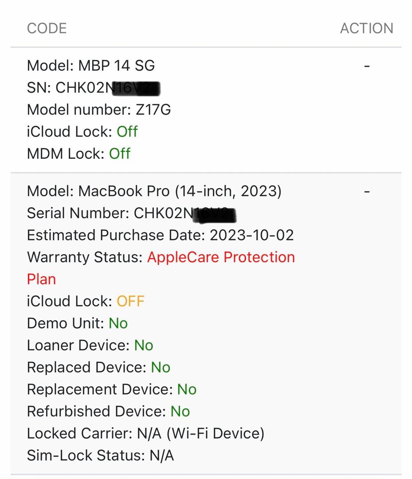This screenshot has width=412, height=479.
Task: Select the Model number Z17G text
Action: 99,110
